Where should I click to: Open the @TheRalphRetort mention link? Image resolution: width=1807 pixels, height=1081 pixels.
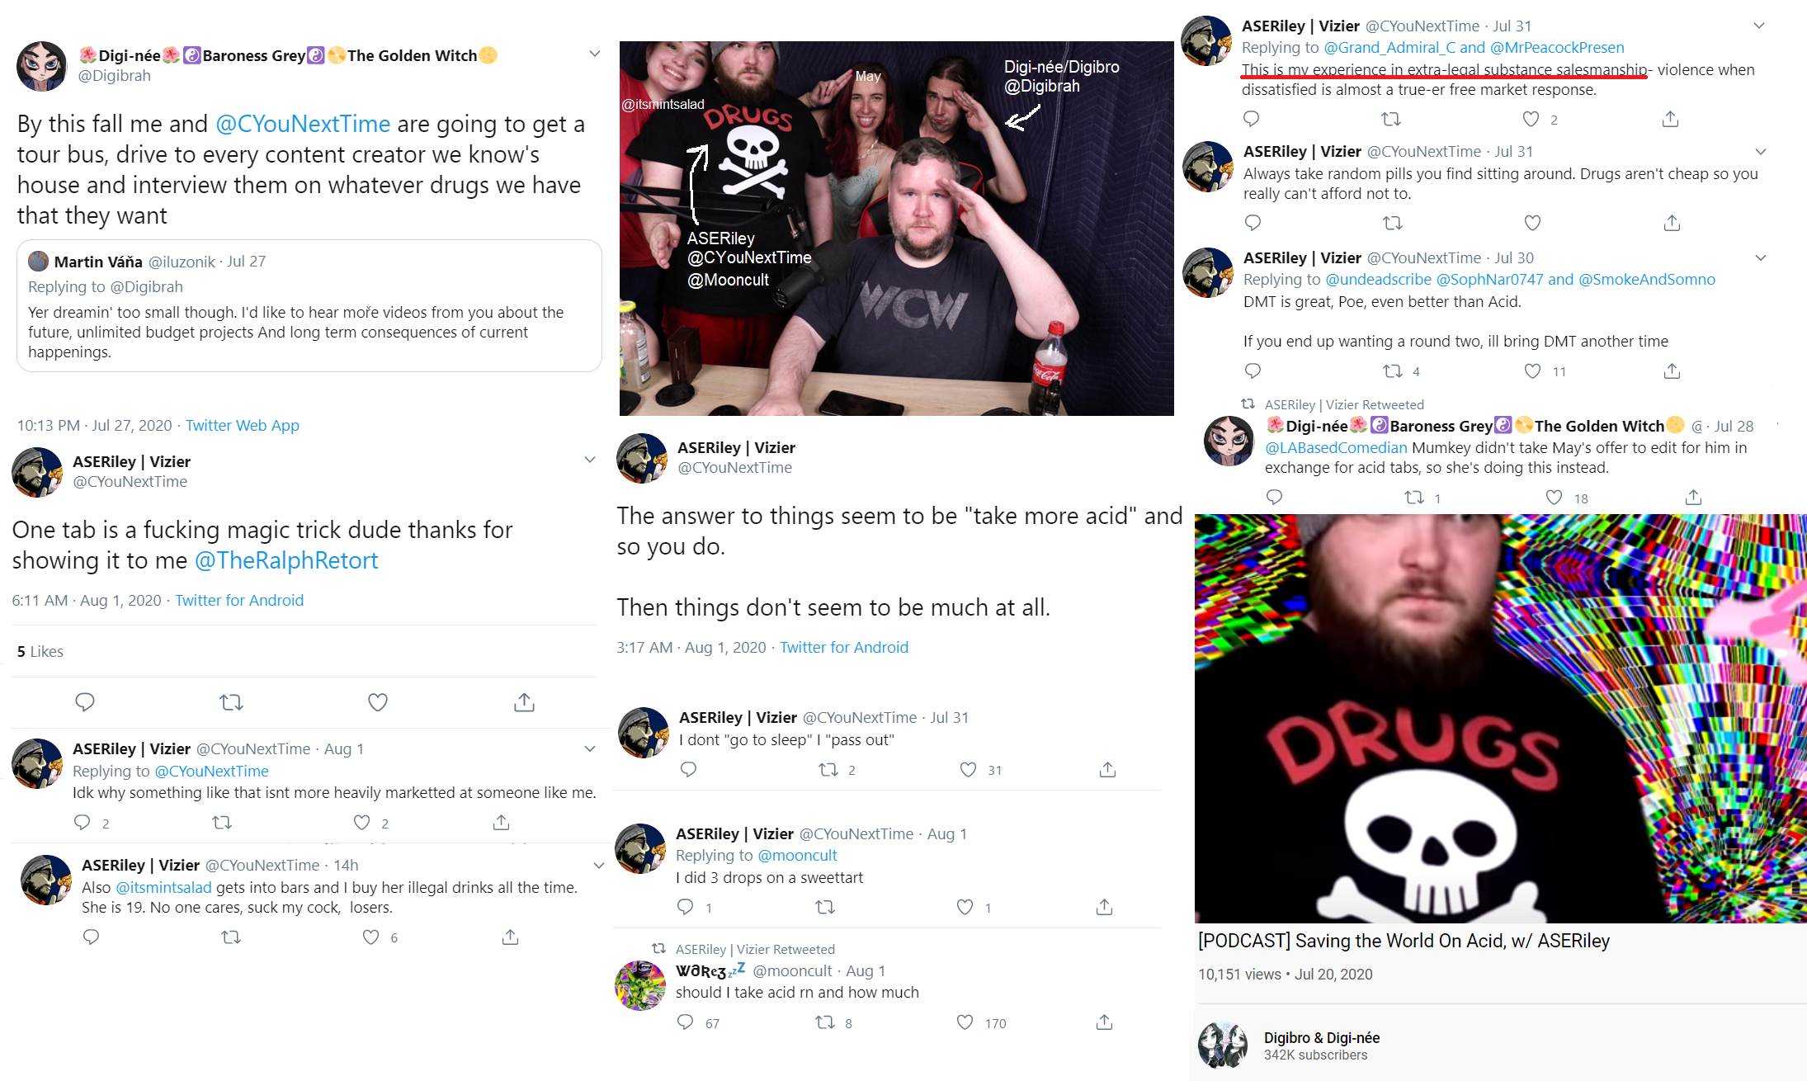pyautogui.click(x=286, y=560)
